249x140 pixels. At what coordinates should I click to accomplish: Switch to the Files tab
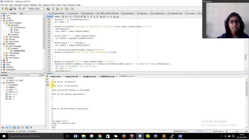(x=21, y=13)
